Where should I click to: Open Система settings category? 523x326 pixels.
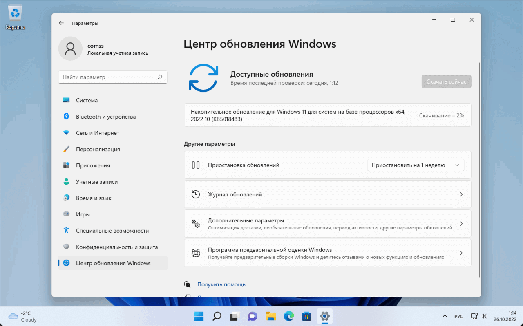point(113,100)
